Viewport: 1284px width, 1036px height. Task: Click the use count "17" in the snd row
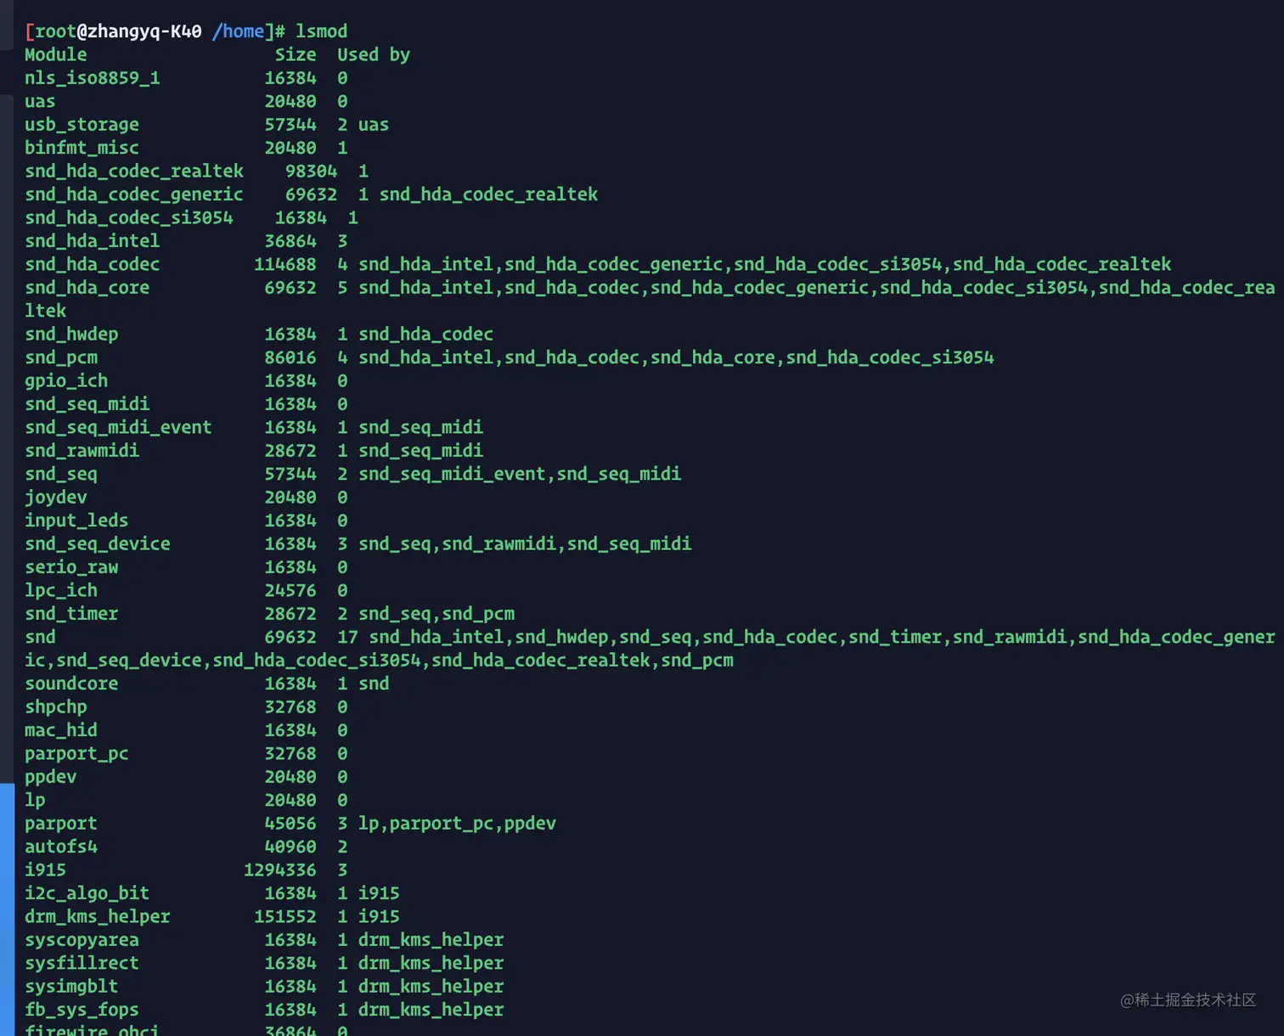(348, 637)
